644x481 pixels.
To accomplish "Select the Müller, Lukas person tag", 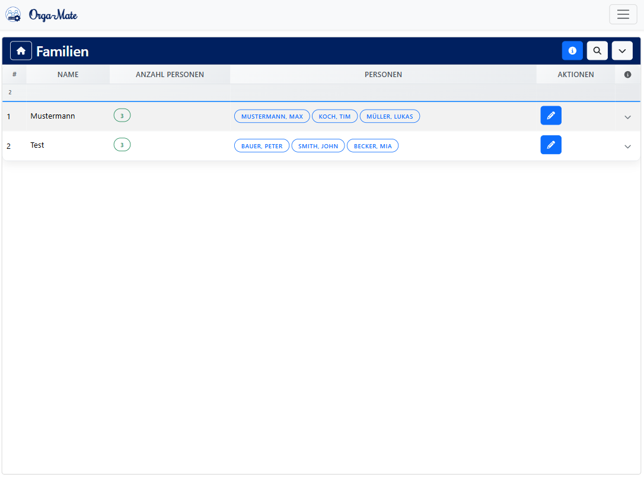I will coord(390,116).
